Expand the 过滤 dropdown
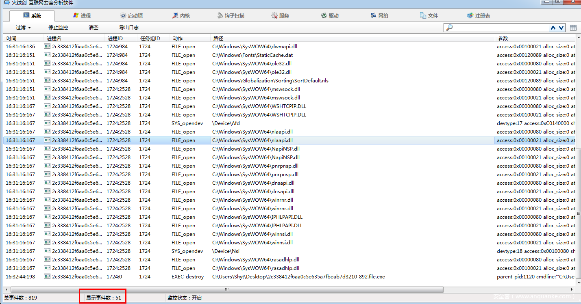 23,28
